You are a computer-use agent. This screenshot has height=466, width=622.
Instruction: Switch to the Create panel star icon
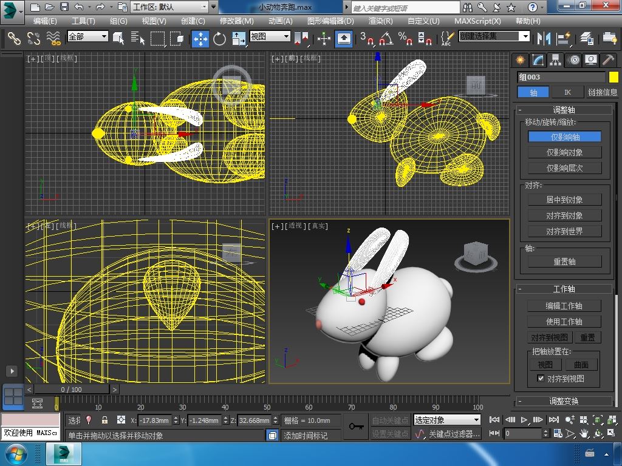520,59
